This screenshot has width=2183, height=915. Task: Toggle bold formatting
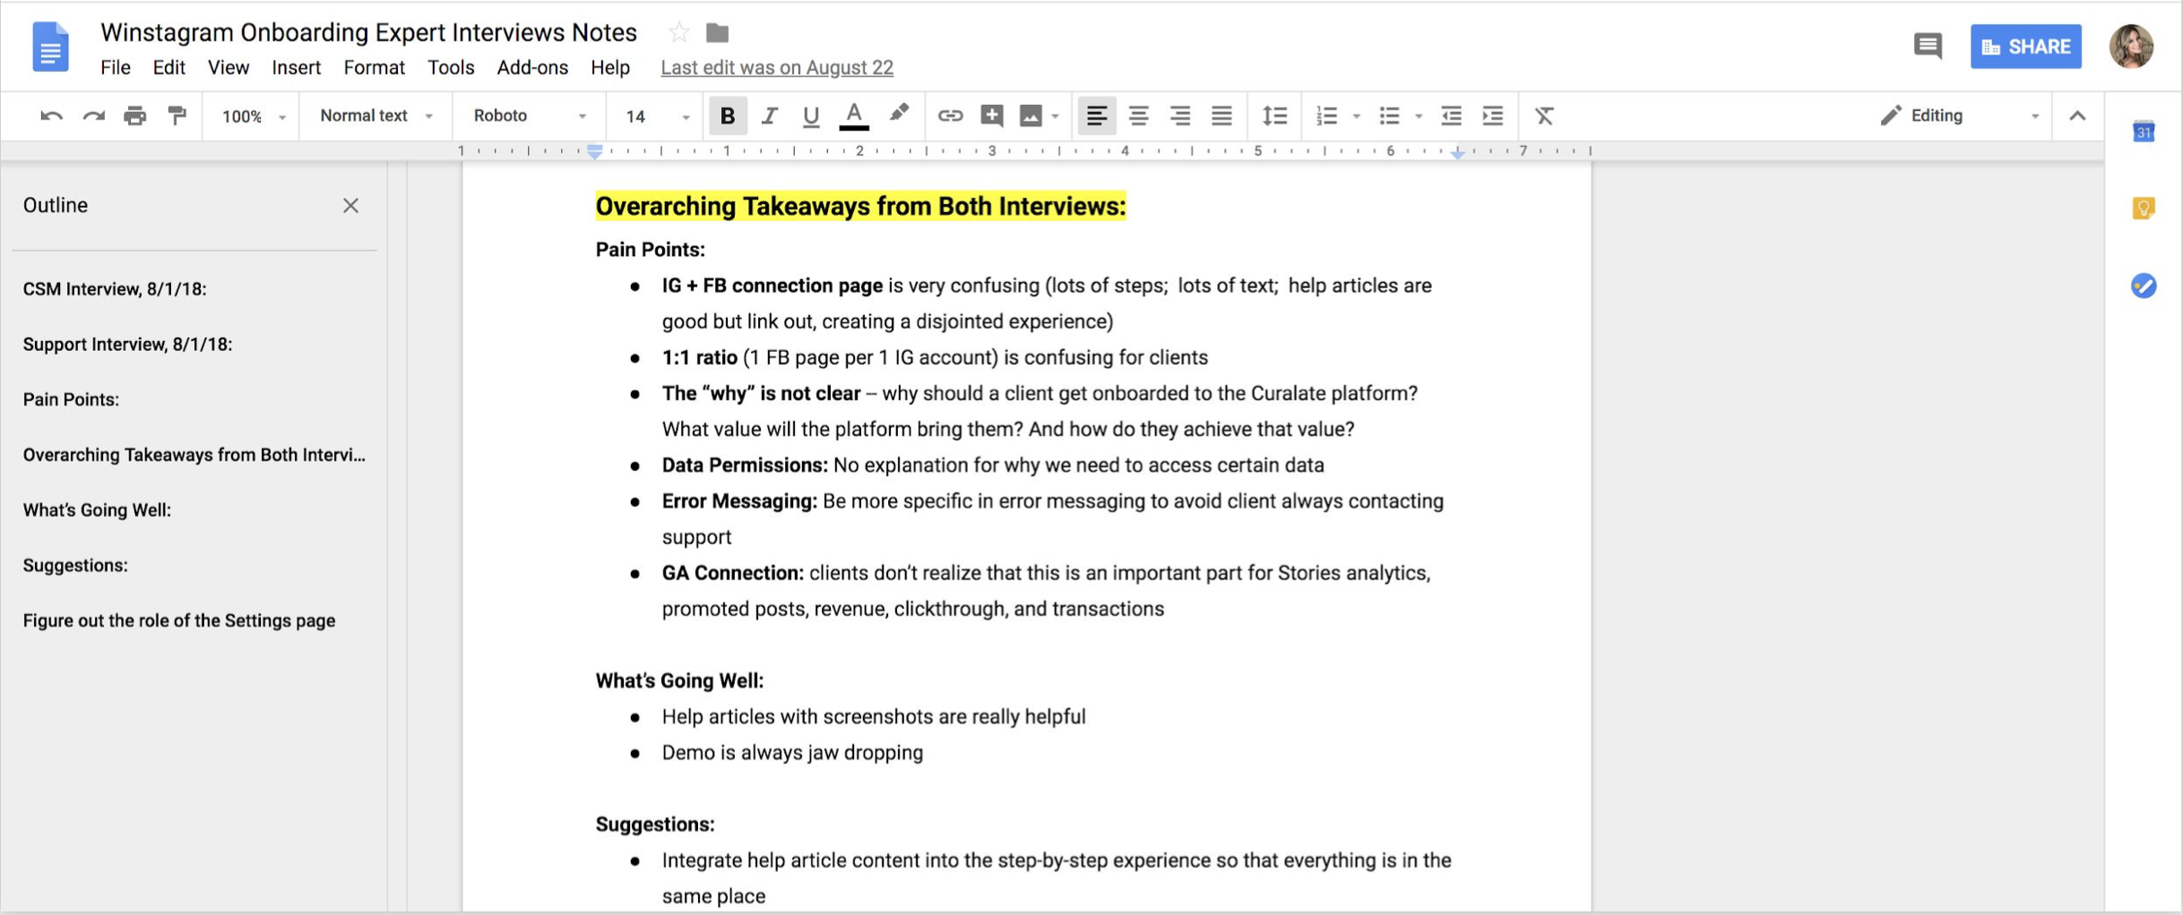(x=727, y=115)
